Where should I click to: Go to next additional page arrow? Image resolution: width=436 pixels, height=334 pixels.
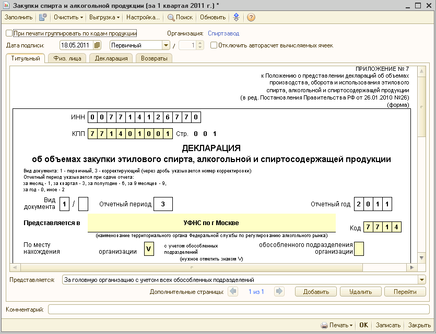point(279,292)
